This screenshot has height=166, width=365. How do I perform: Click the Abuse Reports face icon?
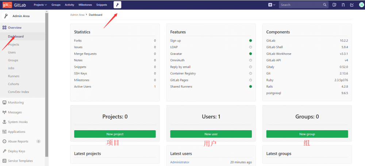[x=4, y=141]
